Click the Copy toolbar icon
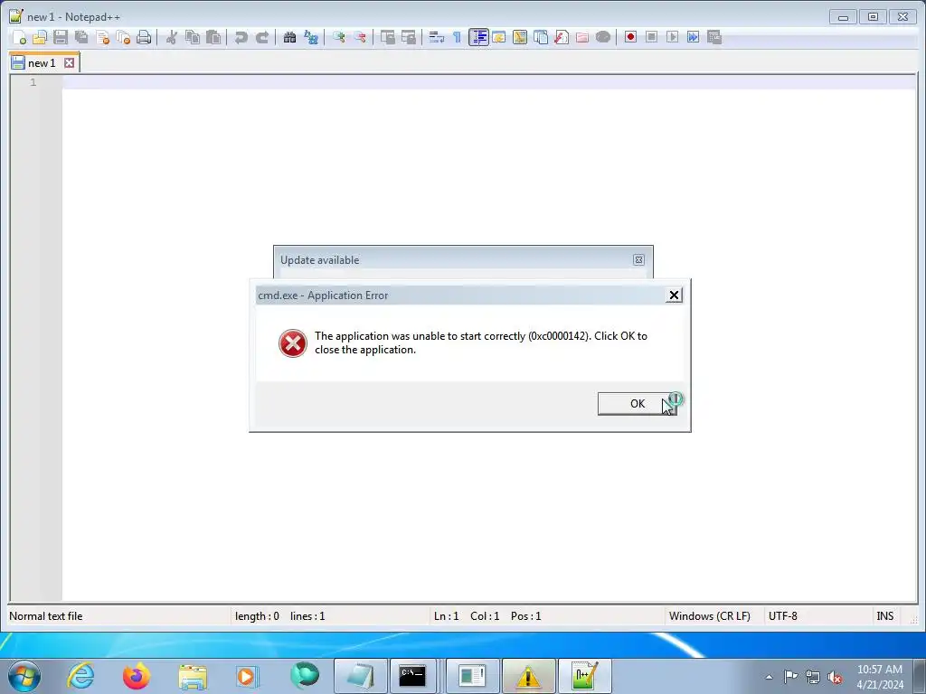Image resolution: width=926 pixels, height=694 pixels. pos(193,37)
